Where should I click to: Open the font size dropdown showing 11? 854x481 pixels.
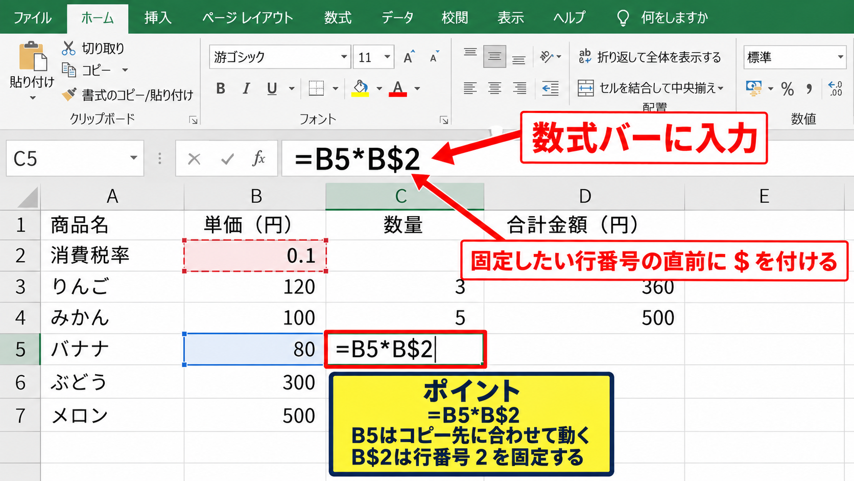pos(387,57)
